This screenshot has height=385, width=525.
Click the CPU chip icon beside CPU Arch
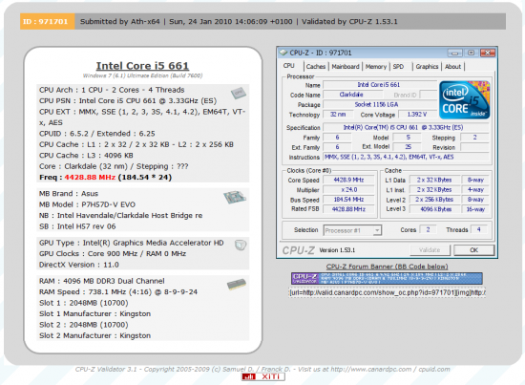(239, 93)
